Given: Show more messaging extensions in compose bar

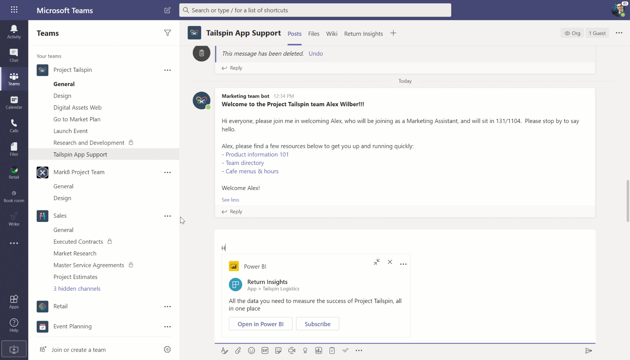Looking at the screenshot, I should click(359, 350).
